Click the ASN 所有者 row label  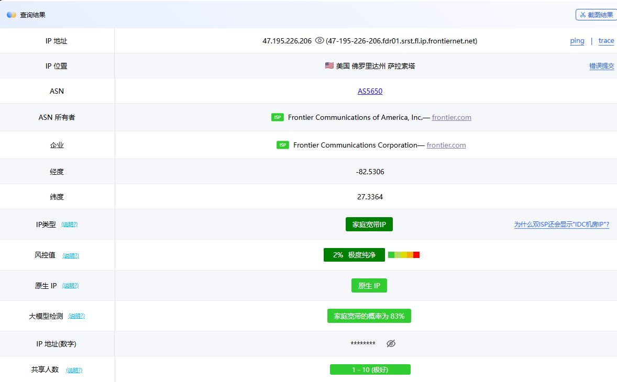click(x=57, y=117)
